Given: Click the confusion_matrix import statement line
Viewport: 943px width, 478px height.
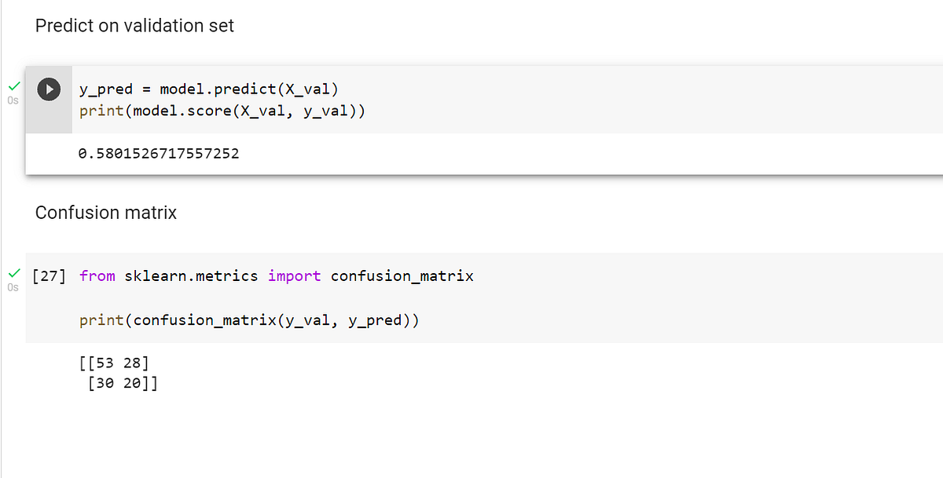Looking at the screenshot, I should pyautogui.click(x=275, y=275).
